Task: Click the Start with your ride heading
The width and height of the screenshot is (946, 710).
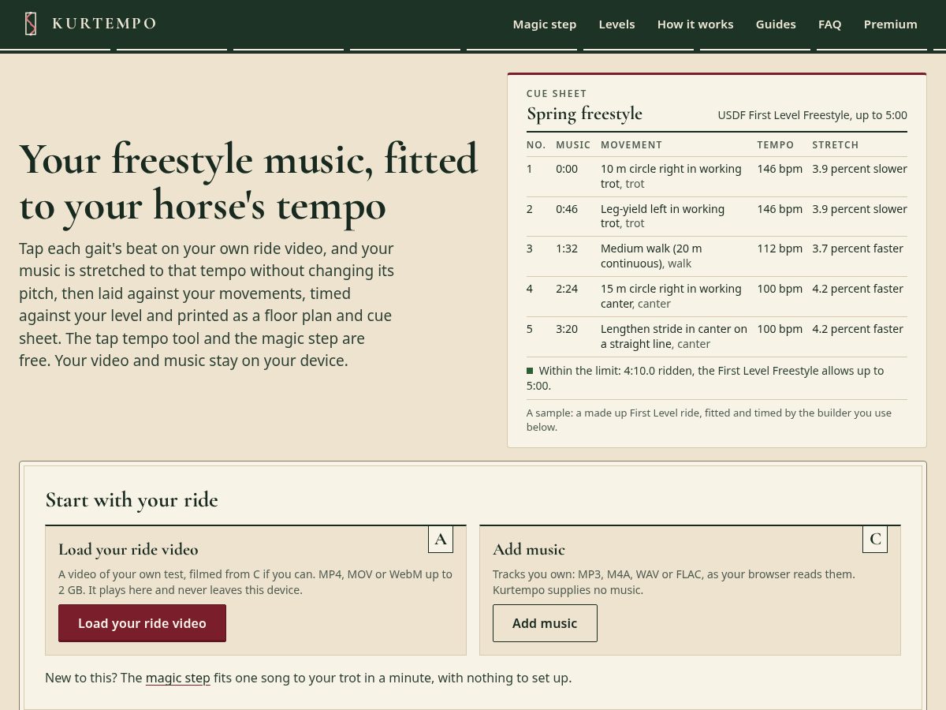Action: (x=132, y=500)
